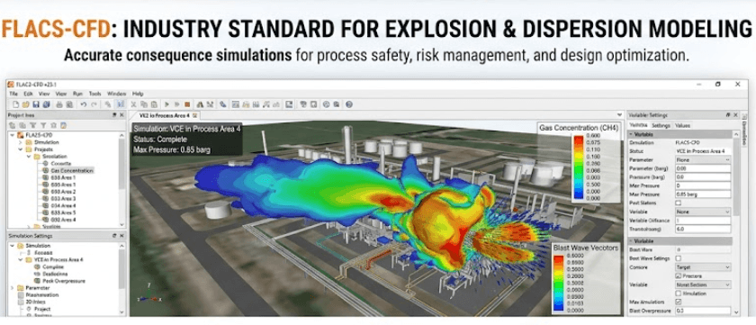This screenshot has width=756, height=325.
Task: Select the Gas Concentration tree item
Action: coord(72,170)
